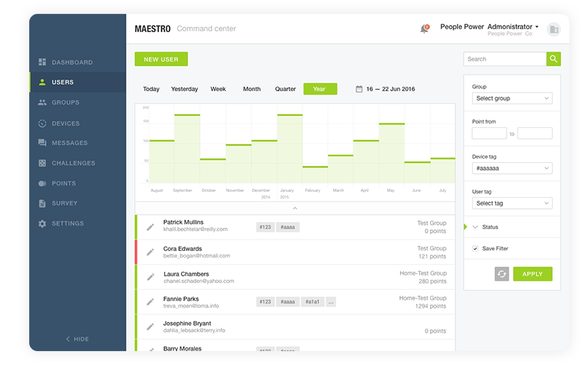The image size is (584, 365).
Task: Click Laura Chambers' email chanel.schaden@yahoo.com
Action: pyautogui.click(x=199, y=281)
